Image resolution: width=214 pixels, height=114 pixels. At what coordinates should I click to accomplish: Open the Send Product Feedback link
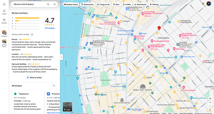(186, 113)
